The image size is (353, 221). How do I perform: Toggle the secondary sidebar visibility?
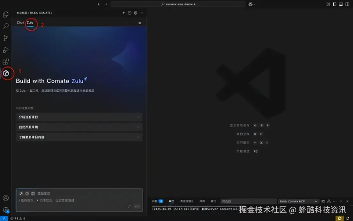(x=347, y=4)
